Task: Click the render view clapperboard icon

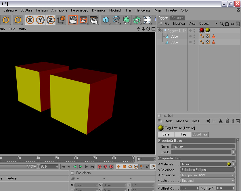Action: click(x=73, y=20)
